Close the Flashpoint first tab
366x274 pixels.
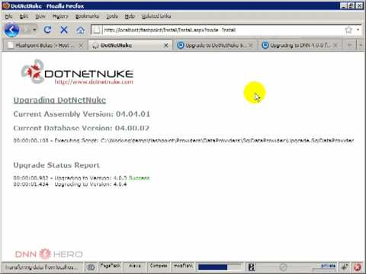[81, 46]
